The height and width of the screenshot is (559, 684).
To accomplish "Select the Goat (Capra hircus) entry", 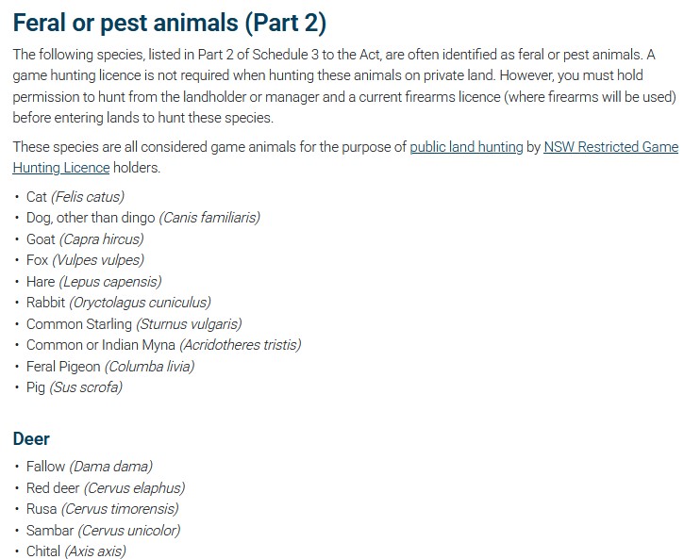I will tap(84, 239).
